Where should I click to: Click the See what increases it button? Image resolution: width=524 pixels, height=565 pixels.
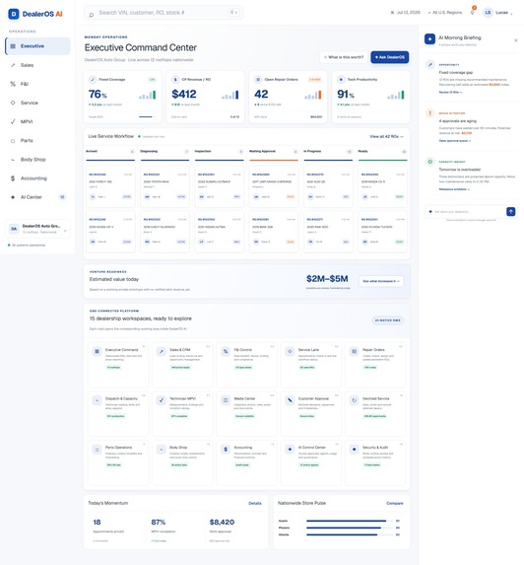[381, 281]
